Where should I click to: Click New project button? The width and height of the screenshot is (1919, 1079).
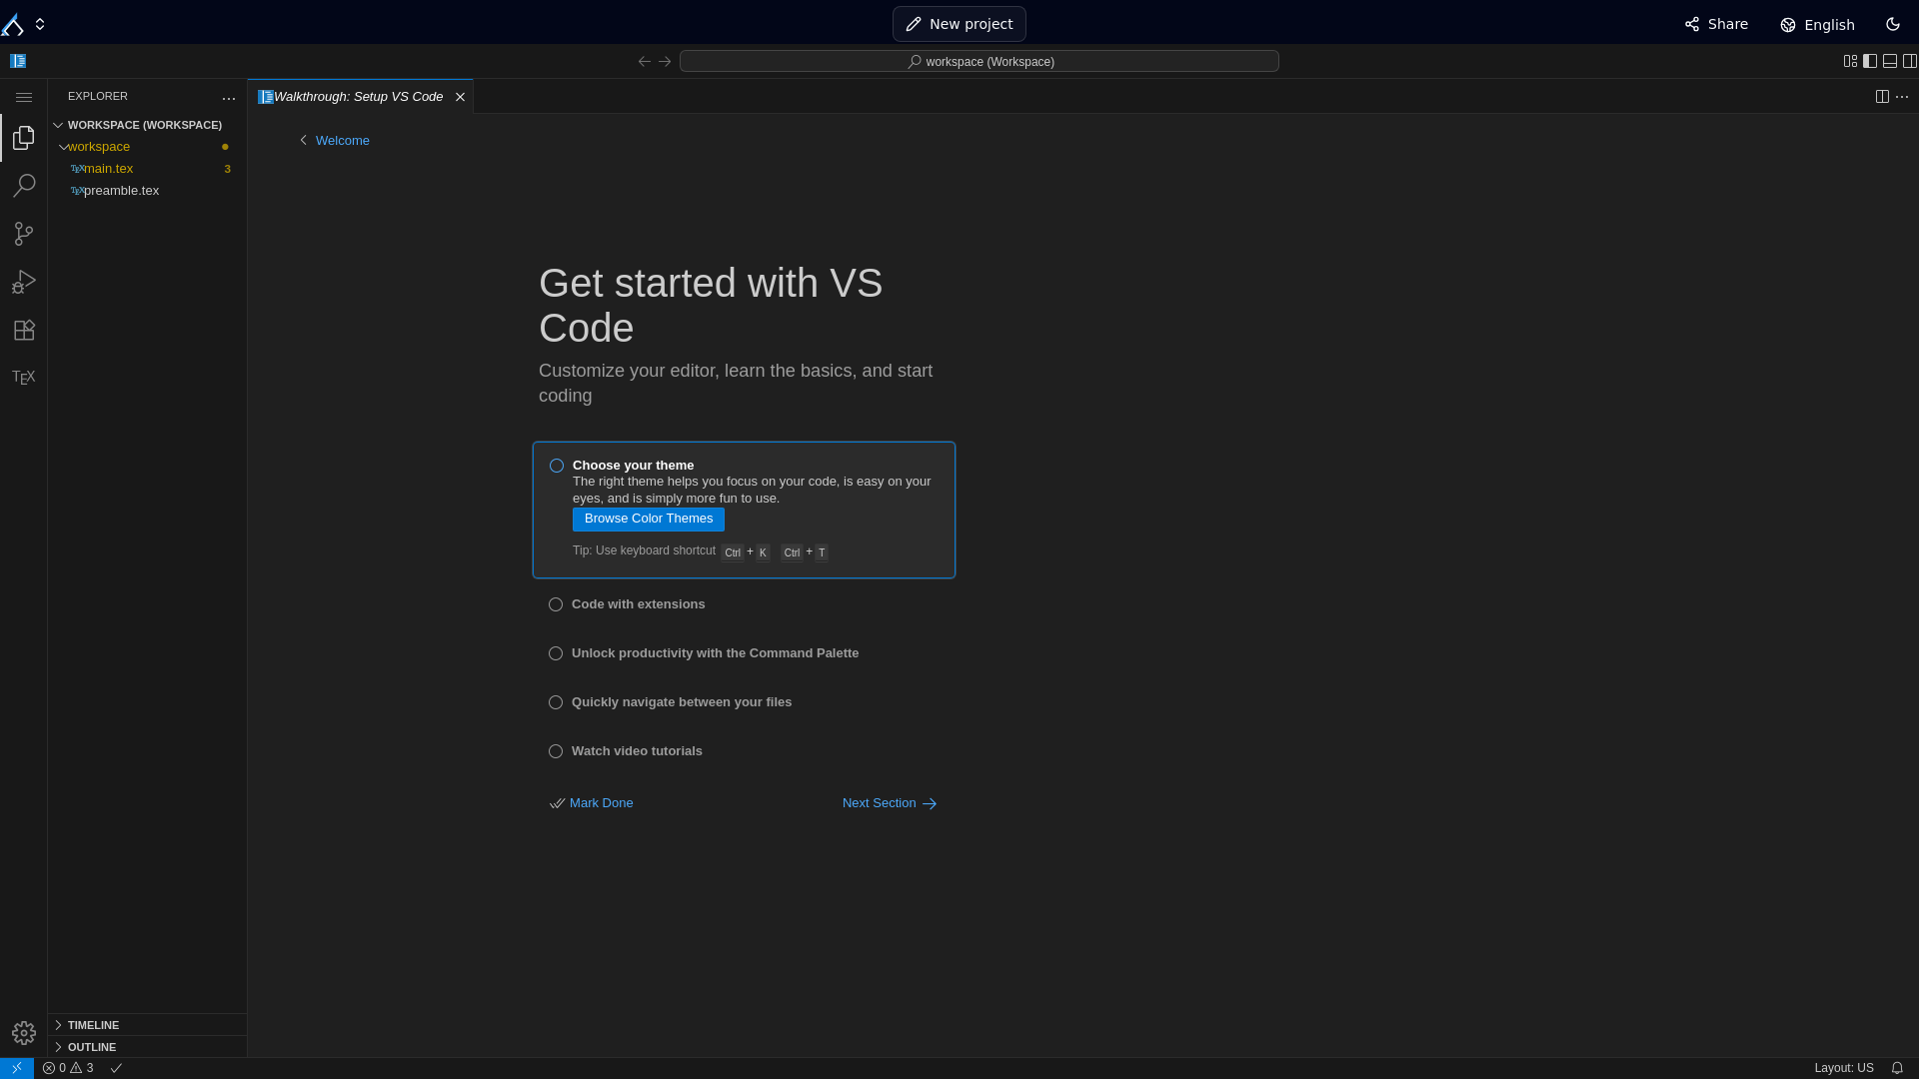[x=959, y=24]
